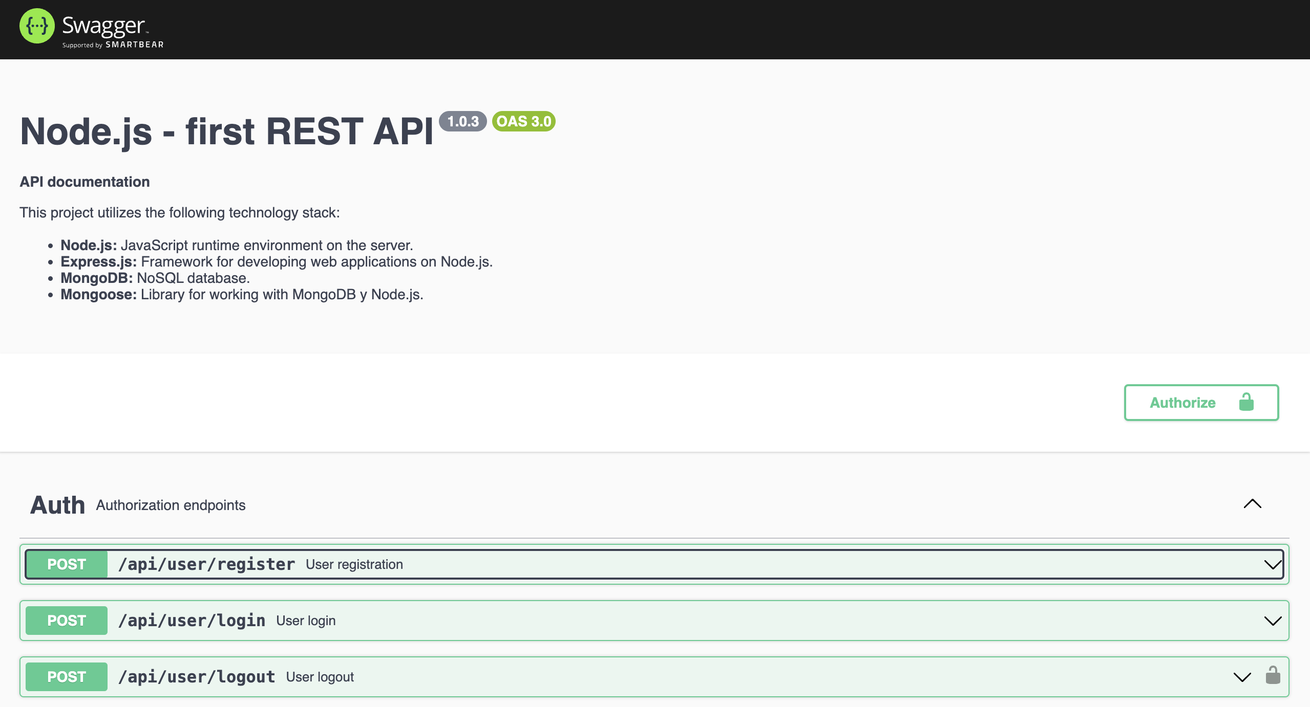Open the /api/user/logout path link
Image resolution: width=1310 pixels, height=707 pixels.
(x=197, y=677)
